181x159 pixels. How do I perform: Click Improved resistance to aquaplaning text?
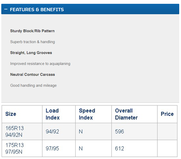point(40,64)
